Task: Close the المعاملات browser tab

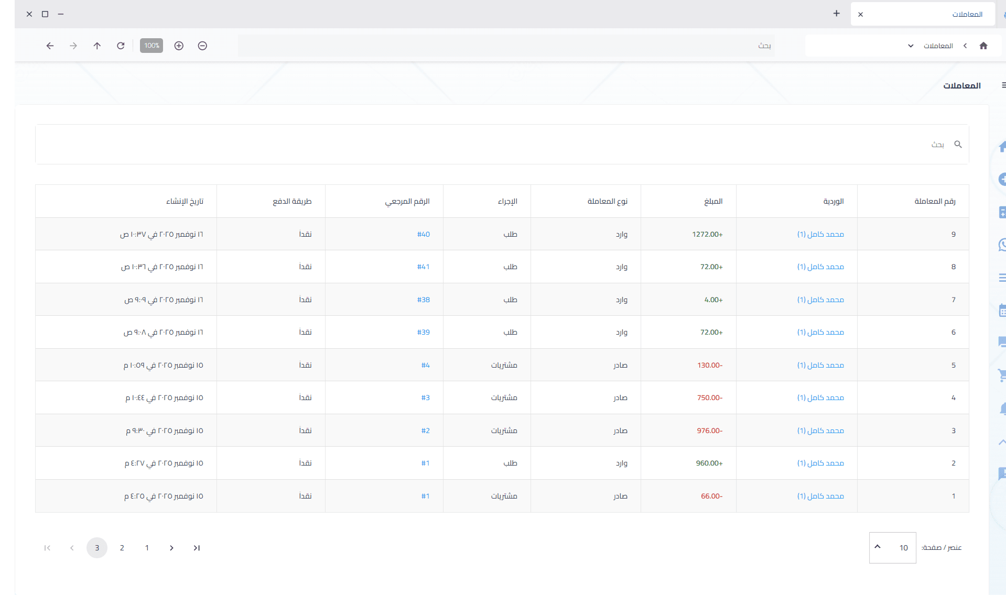Action: tap(860, 15)
